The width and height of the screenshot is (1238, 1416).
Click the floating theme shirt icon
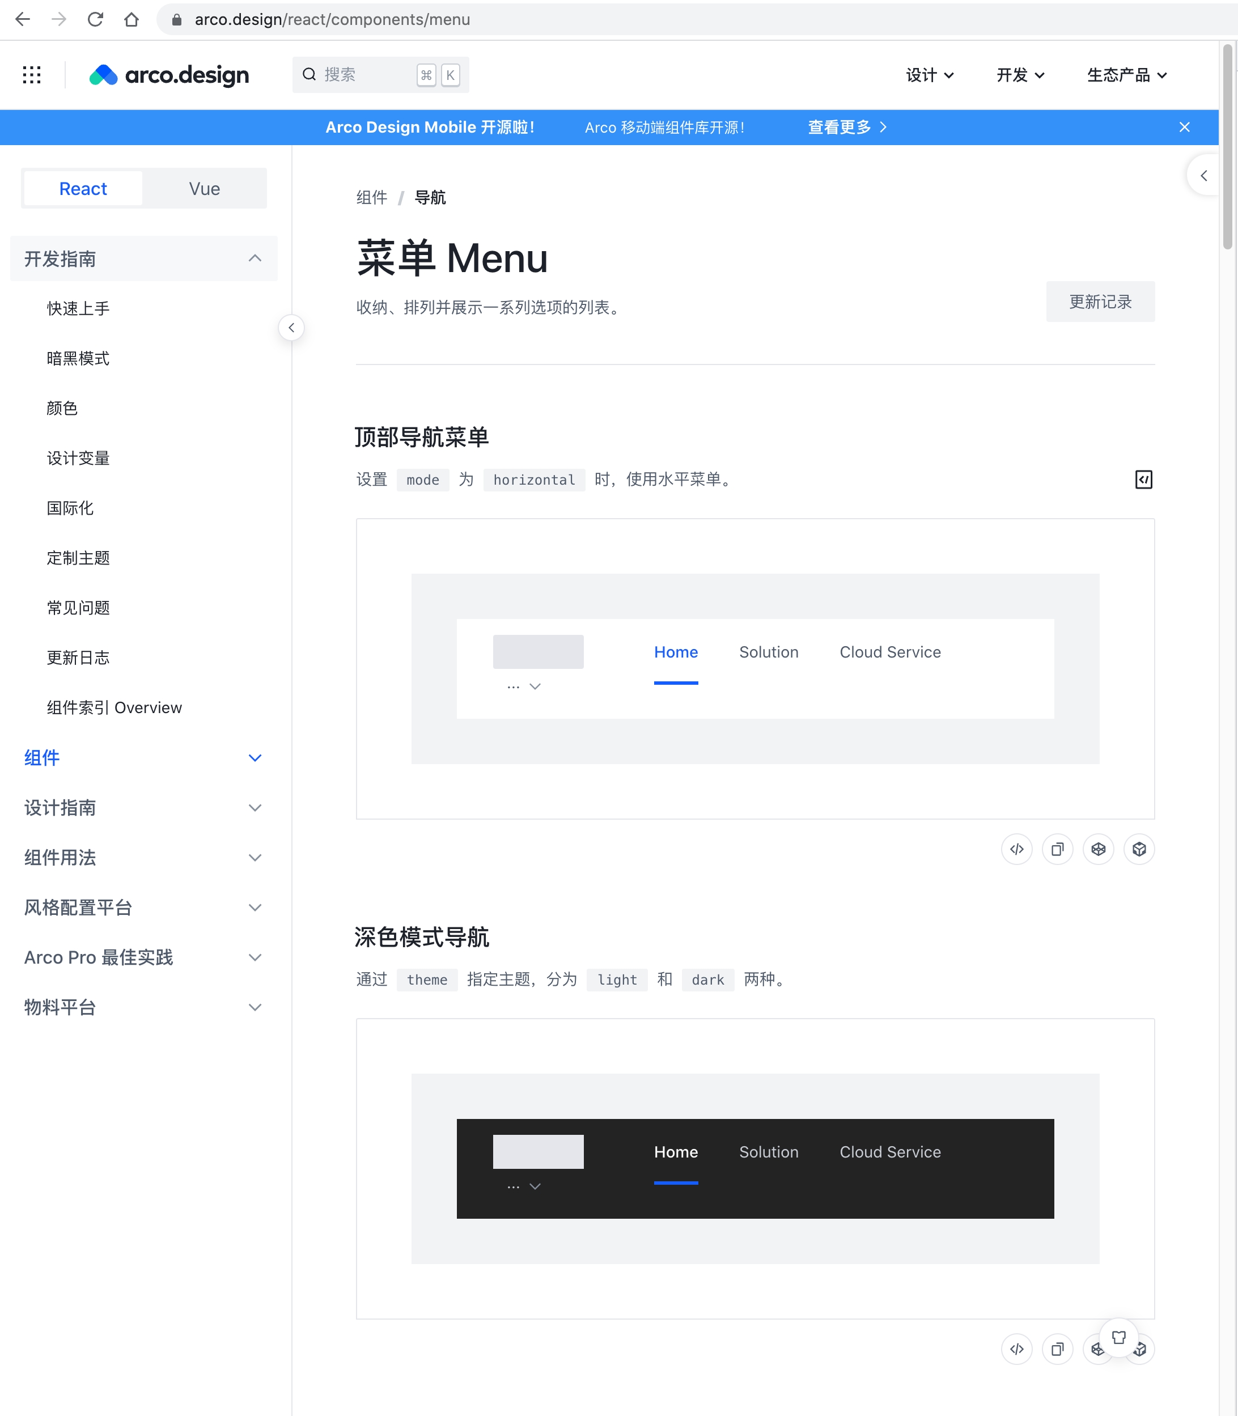1118,1337
